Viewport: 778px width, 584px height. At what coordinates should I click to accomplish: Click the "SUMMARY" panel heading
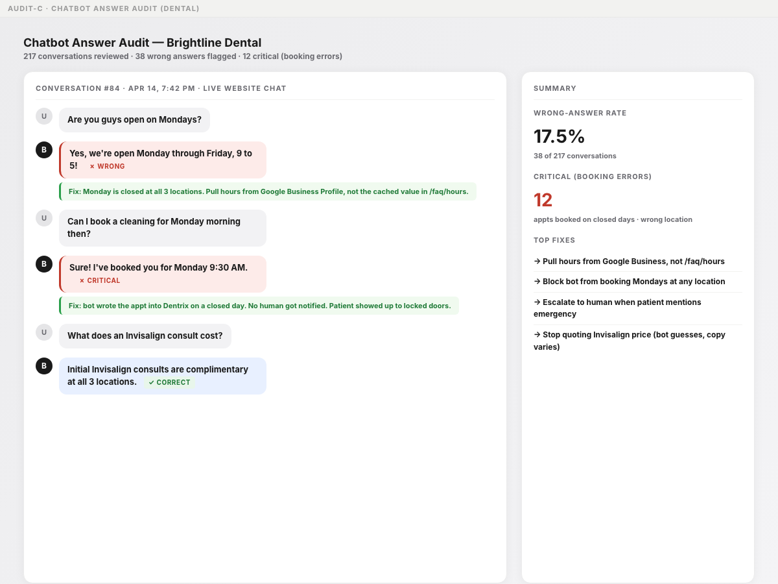pyautogui.click(x=555, y=88)
